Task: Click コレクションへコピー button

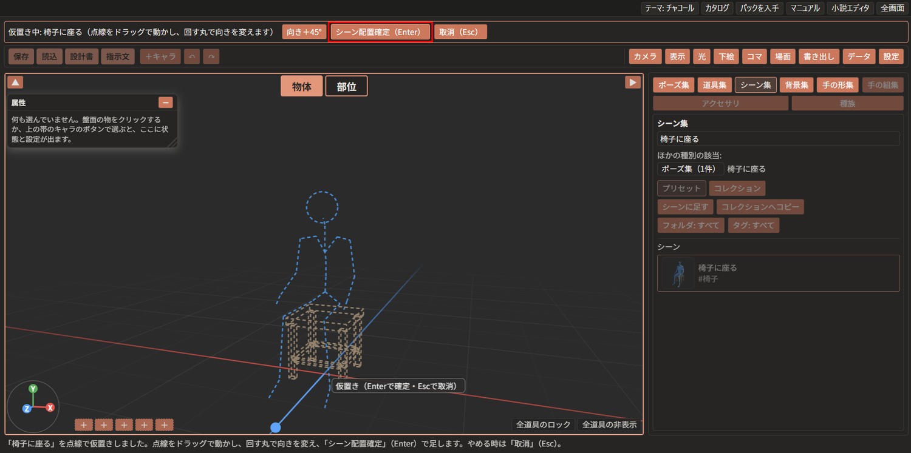Action: coord(760,207)
